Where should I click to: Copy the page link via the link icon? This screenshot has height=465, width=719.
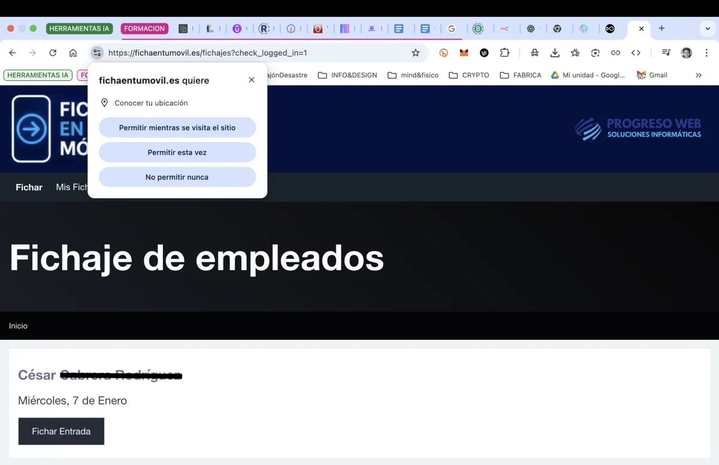click(x=616, y=53)
